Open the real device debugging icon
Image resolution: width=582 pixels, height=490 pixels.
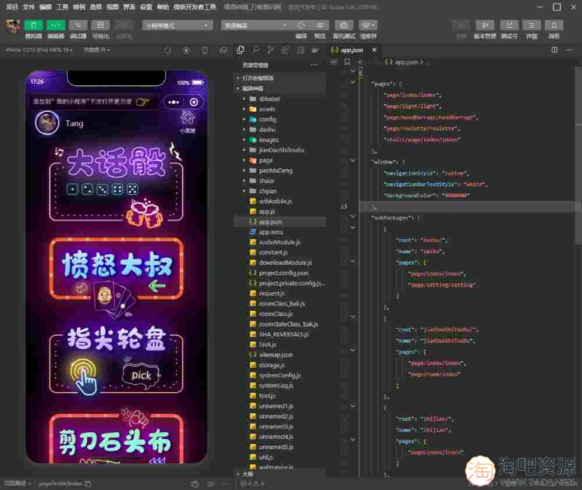[344, 26]
